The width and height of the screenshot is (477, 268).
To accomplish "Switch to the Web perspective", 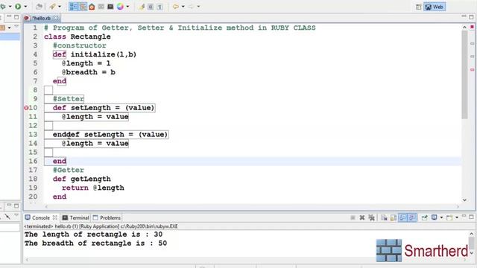I will pos(435,7).
